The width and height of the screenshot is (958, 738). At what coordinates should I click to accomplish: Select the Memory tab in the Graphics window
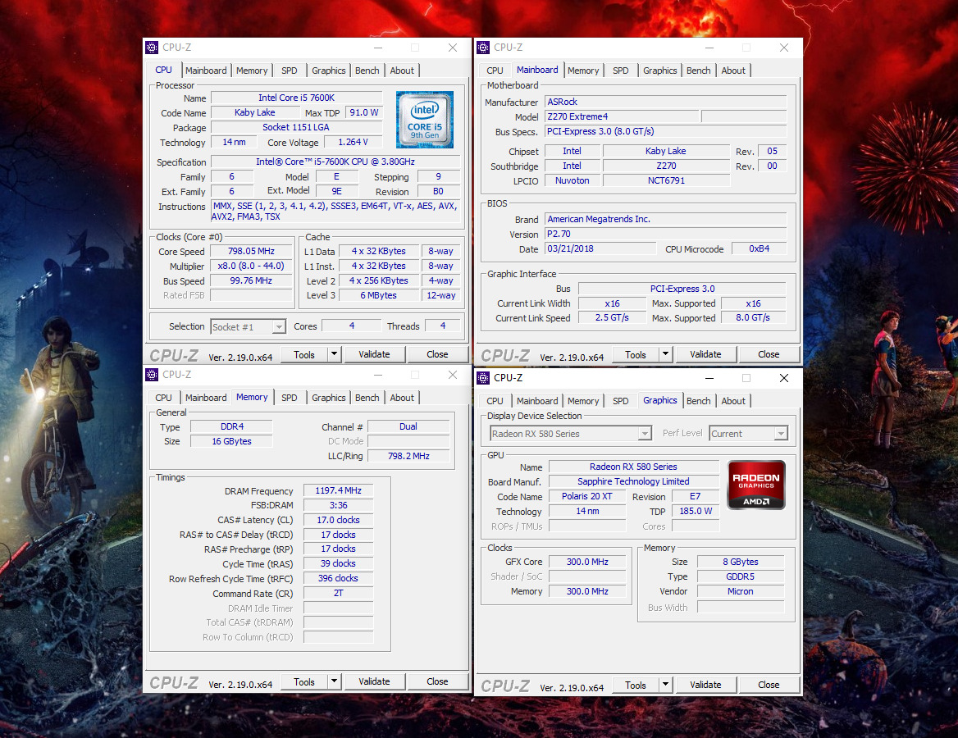583,401
